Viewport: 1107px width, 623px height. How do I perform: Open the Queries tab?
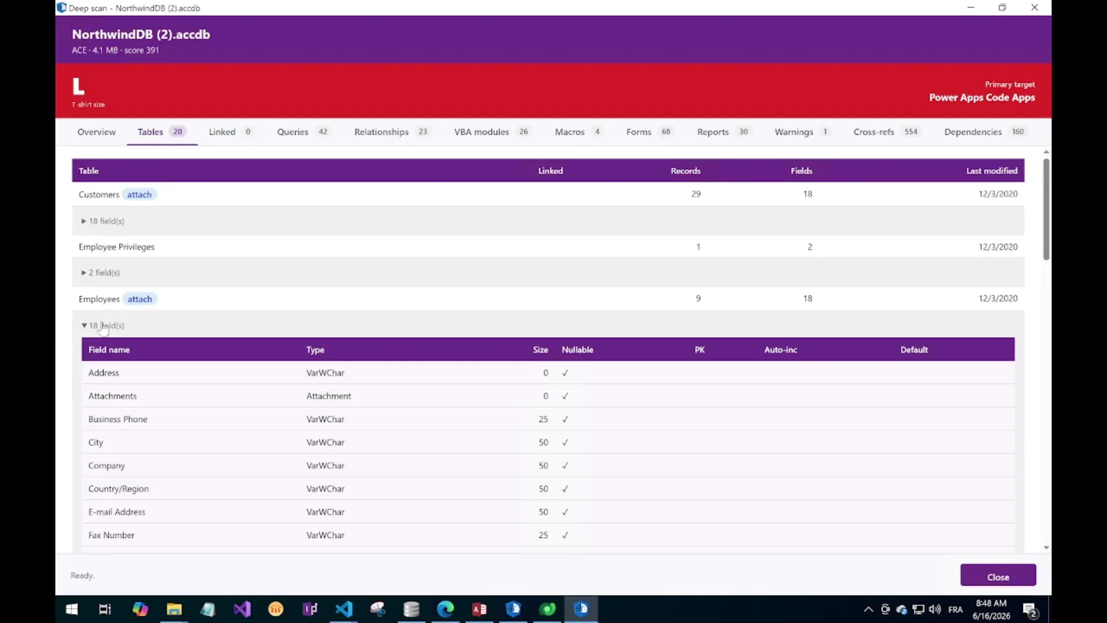click(x=303, y=132)
